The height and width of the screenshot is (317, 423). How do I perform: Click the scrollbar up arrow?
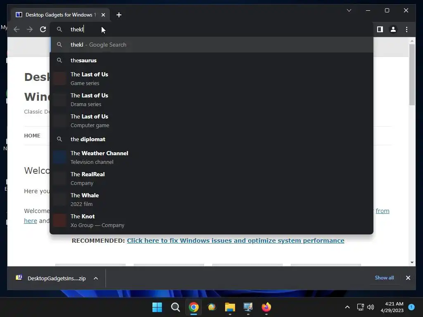click(412, 41)
